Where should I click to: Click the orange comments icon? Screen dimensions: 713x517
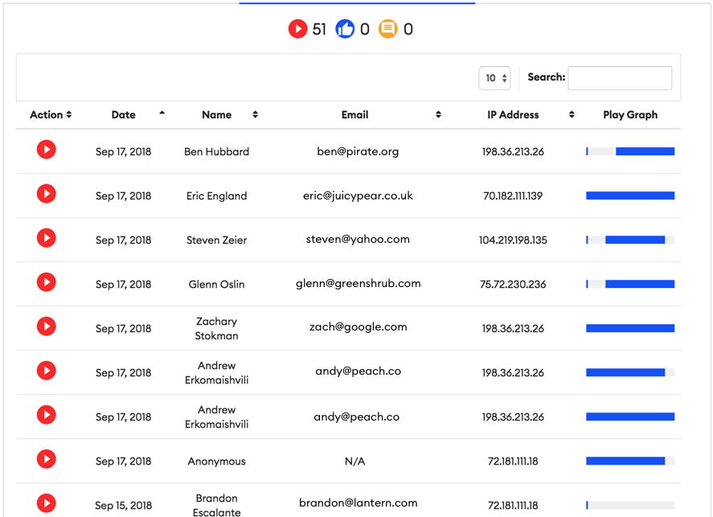[x=388, y=29]
